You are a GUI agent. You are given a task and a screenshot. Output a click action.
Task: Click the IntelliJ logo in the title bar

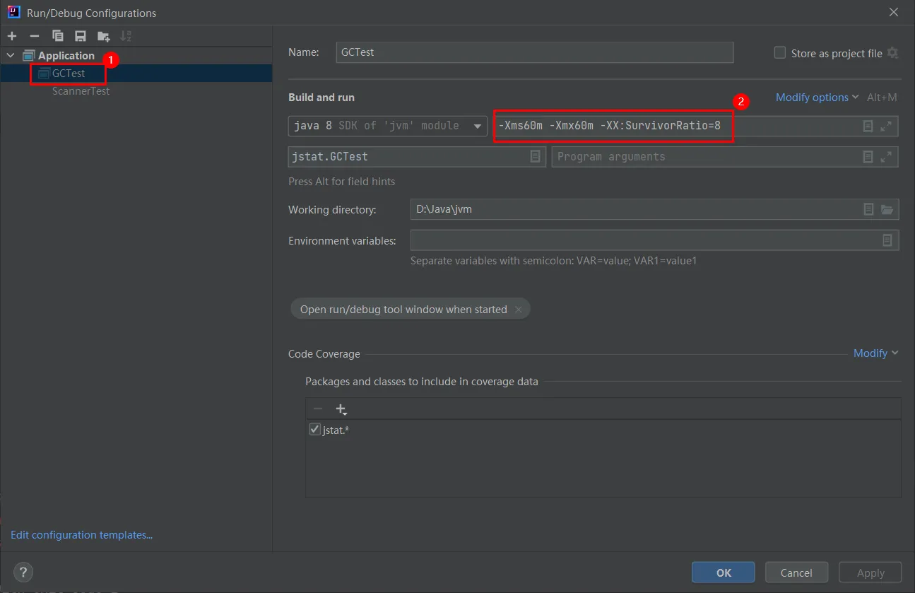point(13,12)
